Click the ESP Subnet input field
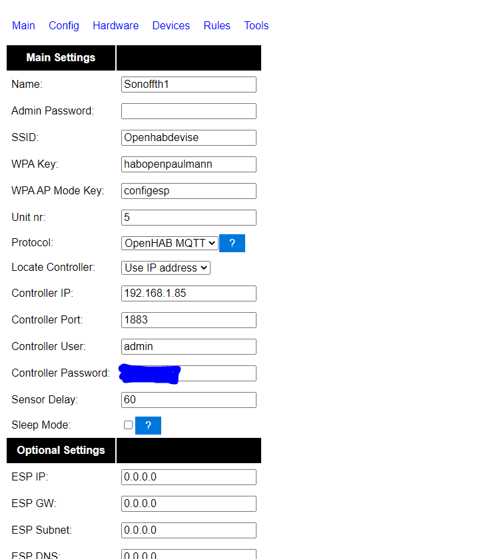This screenshot has width=483, height=559. 189,530
